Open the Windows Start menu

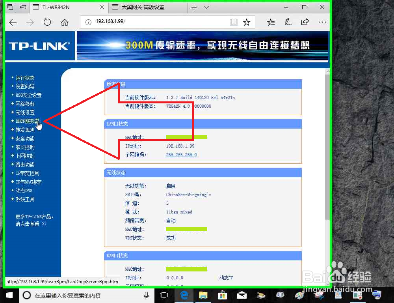click(x=9, y=295)
